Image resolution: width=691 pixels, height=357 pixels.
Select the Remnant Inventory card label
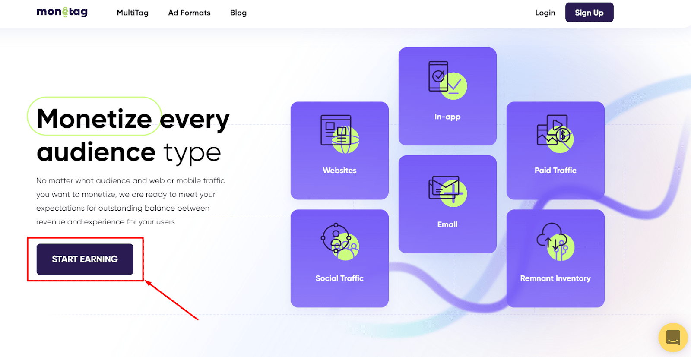tap(555, 278)
